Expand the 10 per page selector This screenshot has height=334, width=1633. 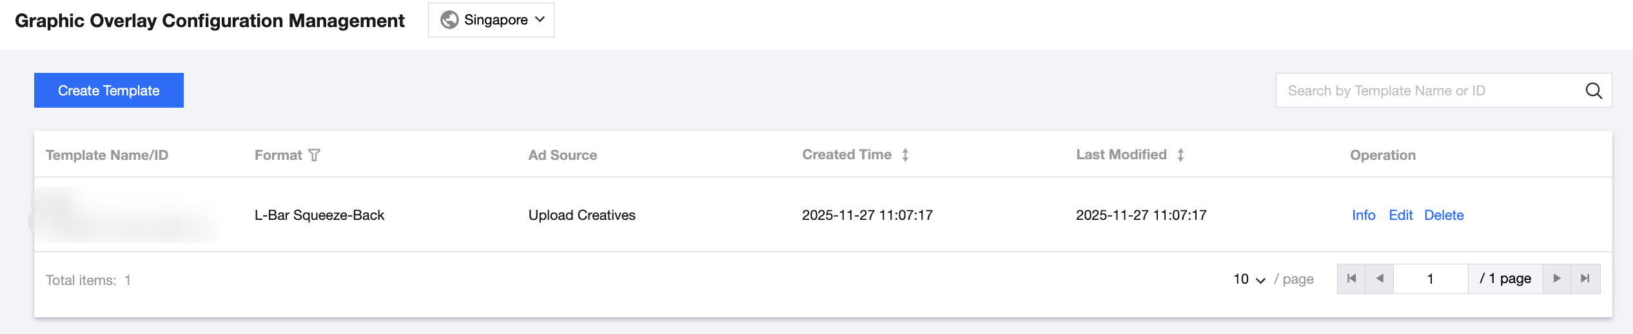(x=1249, y=279)
